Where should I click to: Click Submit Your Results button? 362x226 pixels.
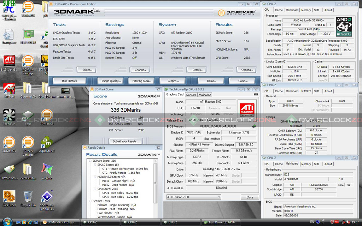coord(126,141)
